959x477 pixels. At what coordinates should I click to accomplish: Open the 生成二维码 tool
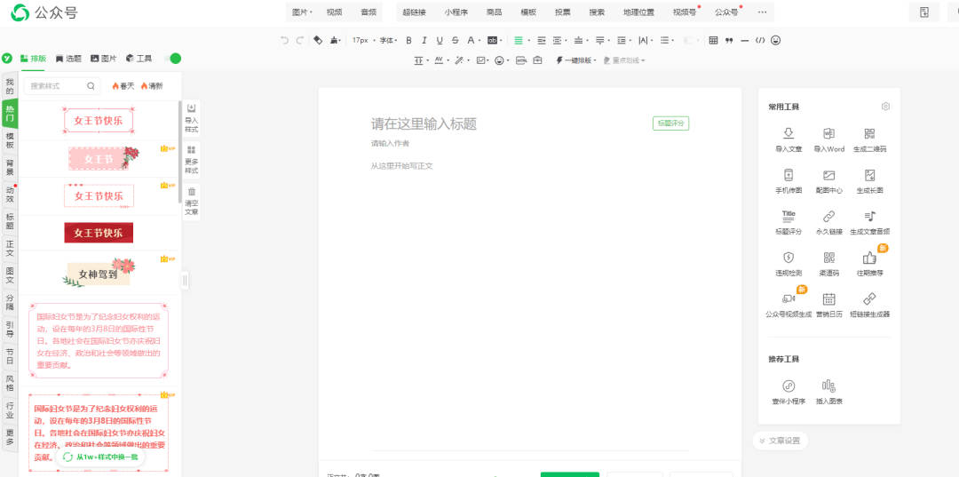click(x=869, y=140)
